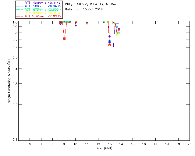Click the red square marker at hour 11
The height and width of the screenshot is (156, 195).
click(x=87, y=23)
